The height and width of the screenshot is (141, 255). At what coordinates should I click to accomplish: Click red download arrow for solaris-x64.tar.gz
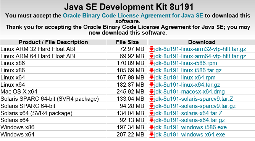point(152,120)
